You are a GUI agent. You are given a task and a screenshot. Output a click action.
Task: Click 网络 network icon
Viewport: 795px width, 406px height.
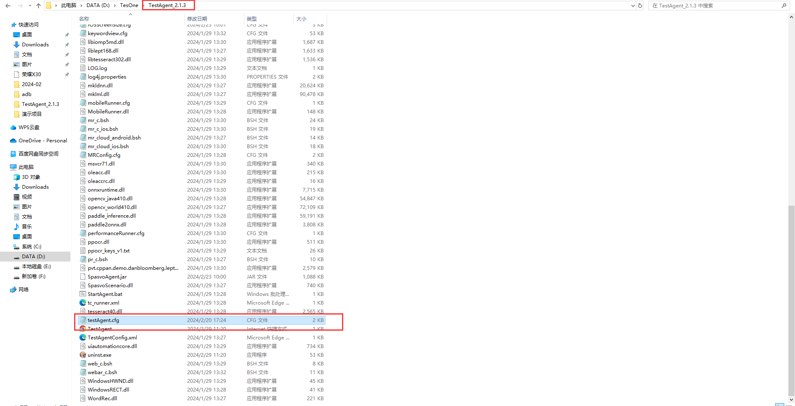(13, 290)
